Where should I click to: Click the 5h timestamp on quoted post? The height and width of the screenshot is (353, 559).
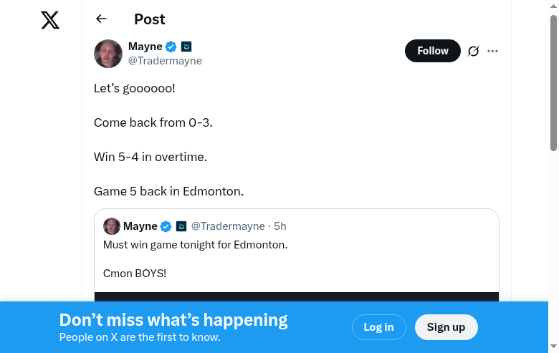(x=280, y=226)
